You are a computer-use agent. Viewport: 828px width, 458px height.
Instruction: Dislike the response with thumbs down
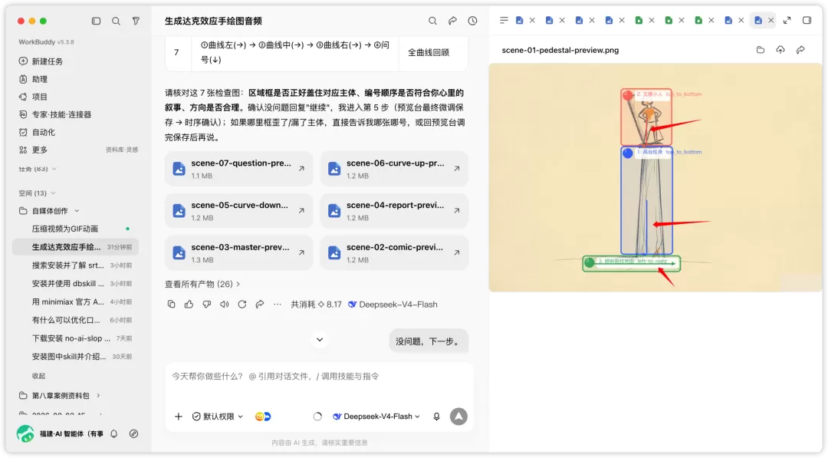click(x=207, y=305)
